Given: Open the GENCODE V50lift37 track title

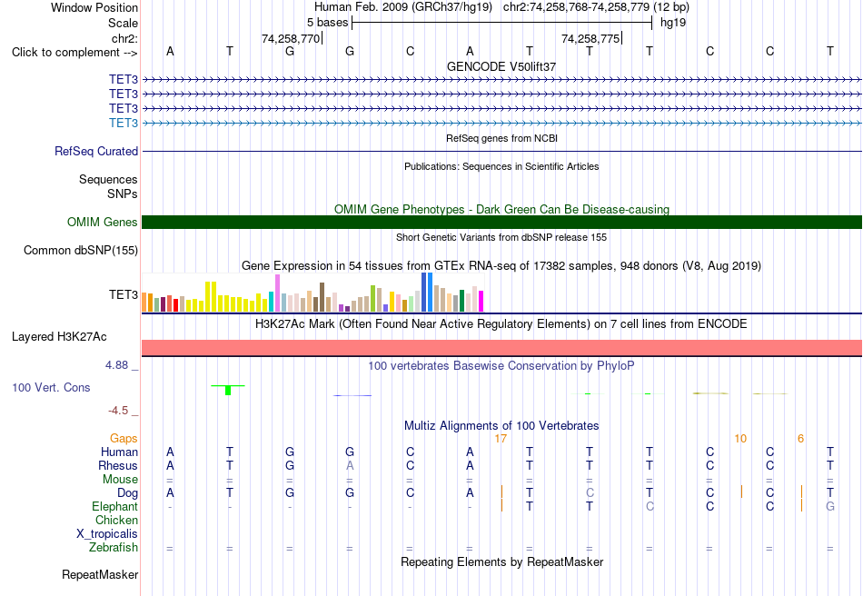Looking at the screenshot, I should click(x=501, y=66).
